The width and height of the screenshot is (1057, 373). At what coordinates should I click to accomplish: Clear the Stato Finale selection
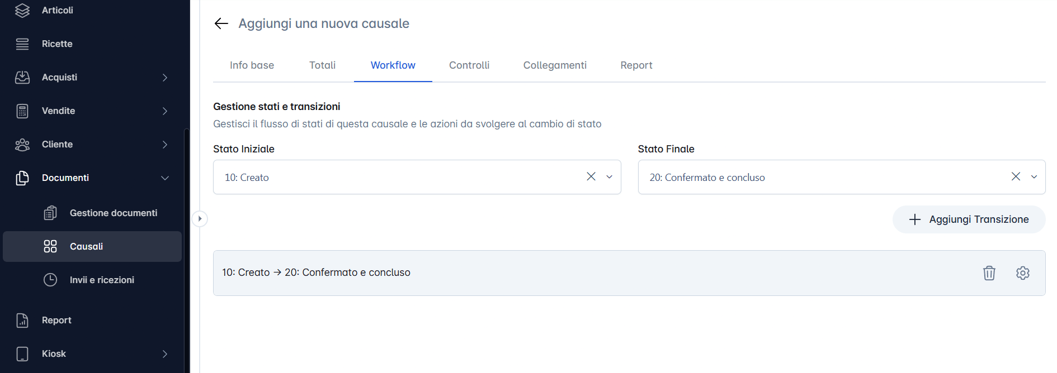[1016, 176]
